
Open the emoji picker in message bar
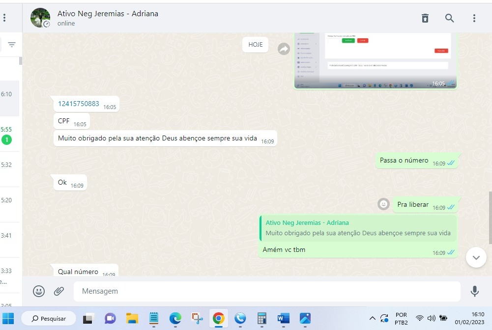[x=39, y=291]
